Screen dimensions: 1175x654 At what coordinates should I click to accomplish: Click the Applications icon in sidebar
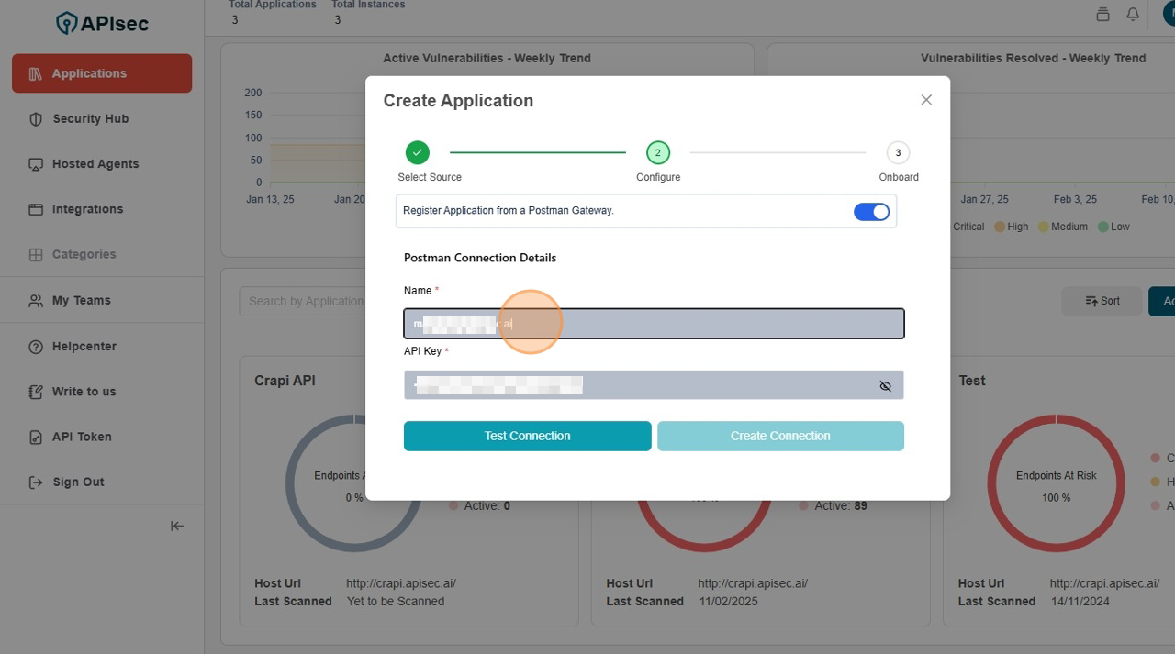click(x=36, y=74)
